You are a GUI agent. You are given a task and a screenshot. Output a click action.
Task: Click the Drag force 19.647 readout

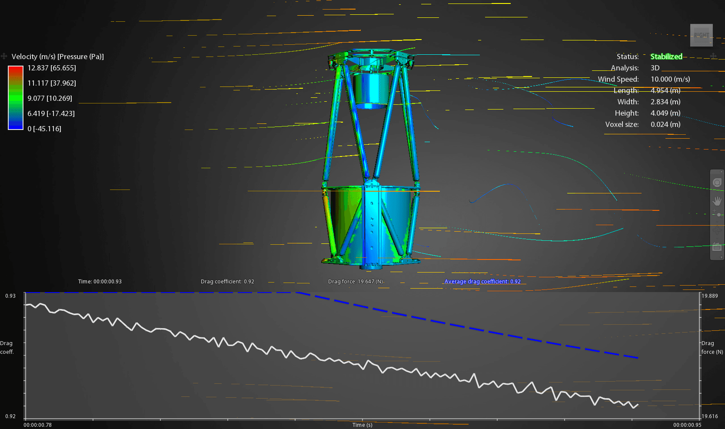pos(355,282)
